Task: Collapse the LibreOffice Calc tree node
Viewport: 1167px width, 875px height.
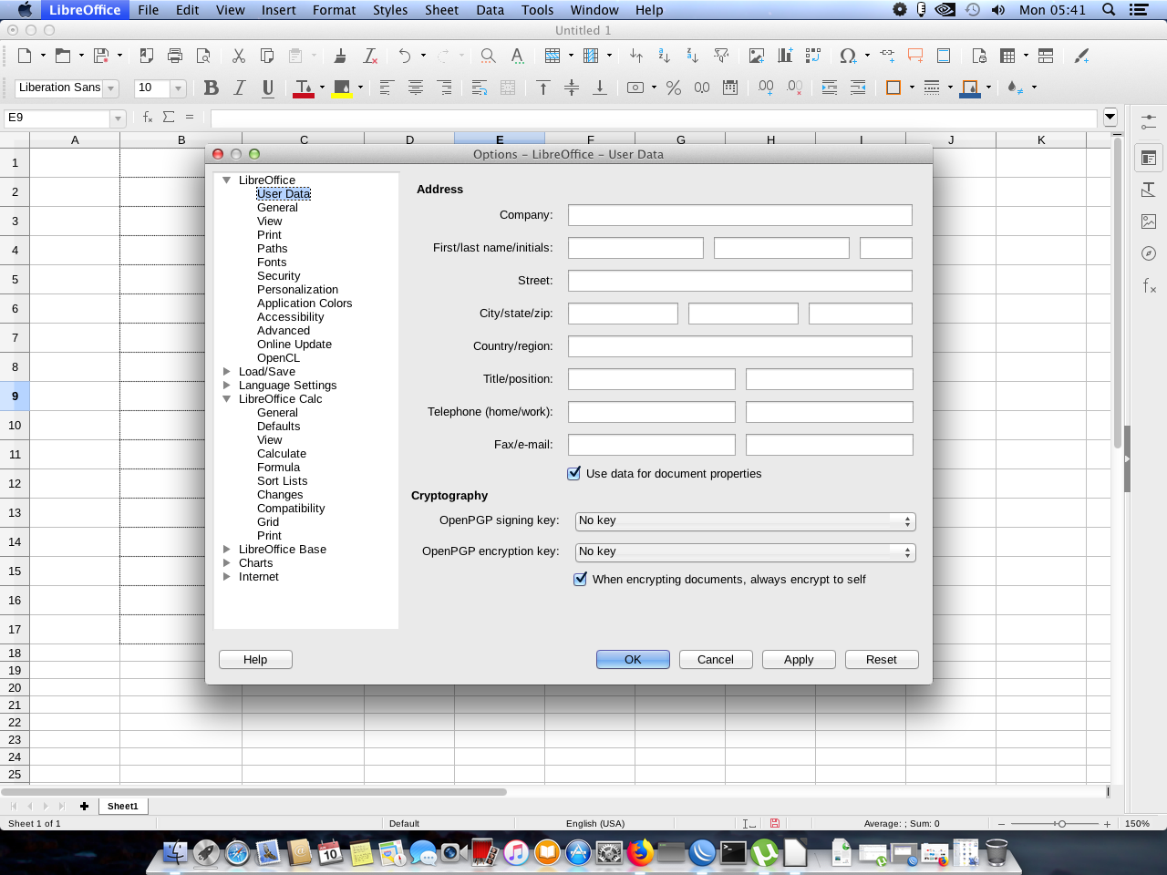Action: [227, 399]
